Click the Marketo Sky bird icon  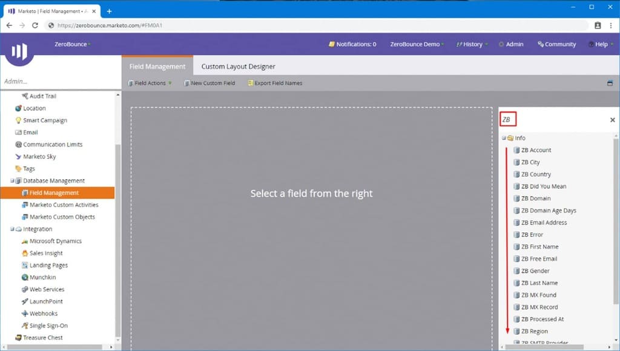click(18, 157)
